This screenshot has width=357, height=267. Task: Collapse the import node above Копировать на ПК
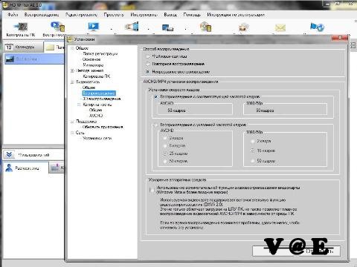coord(72,70)
